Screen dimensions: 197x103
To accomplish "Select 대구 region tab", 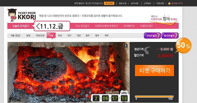I will tap(69, 35).
